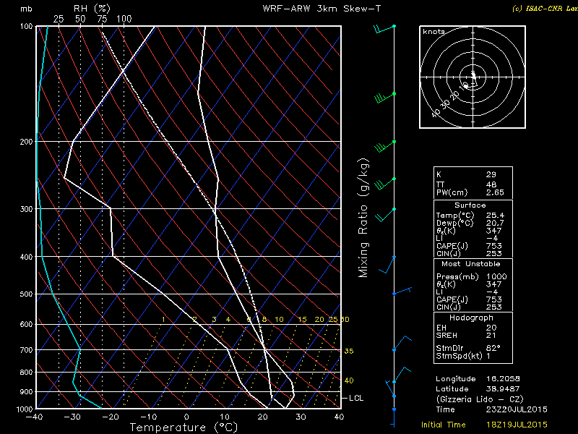
Task: Click the 500 mb pressure axis label
Action: 26,294
